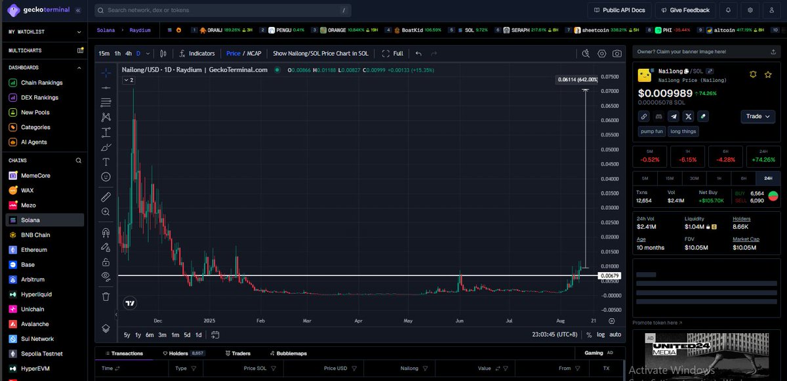This screenshot has height=381, width=787.
Task: Select the forecasting and measurement tool
Action: click(x=106, y=132)
